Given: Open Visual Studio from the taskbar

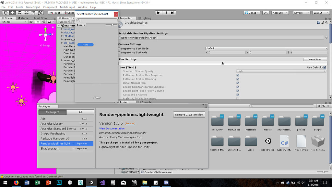Looking at the screenshot, I should coord(102,182).
